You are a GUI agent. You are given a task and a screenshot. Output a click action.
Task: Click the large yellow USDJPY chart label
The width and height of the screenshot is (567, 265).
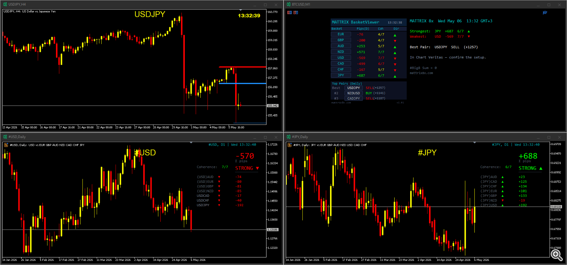click(x=150, y=14)
